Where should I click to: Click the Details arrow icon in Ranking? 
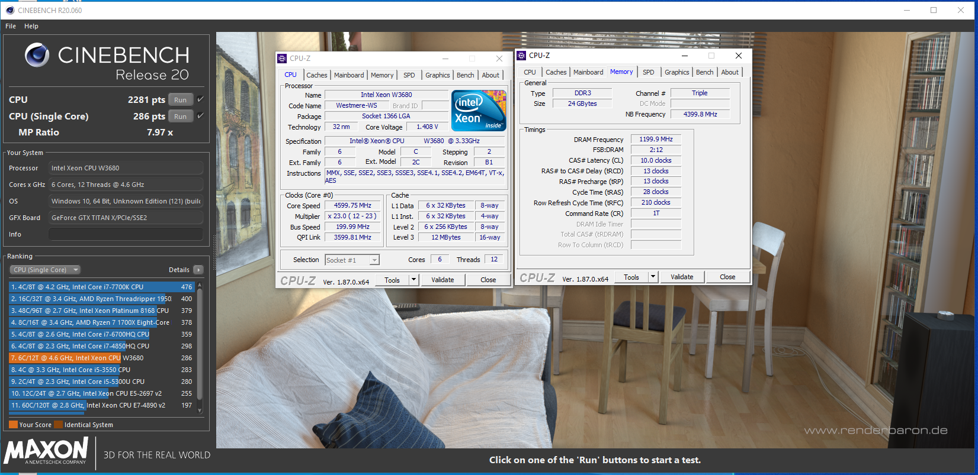coord(198,270)
